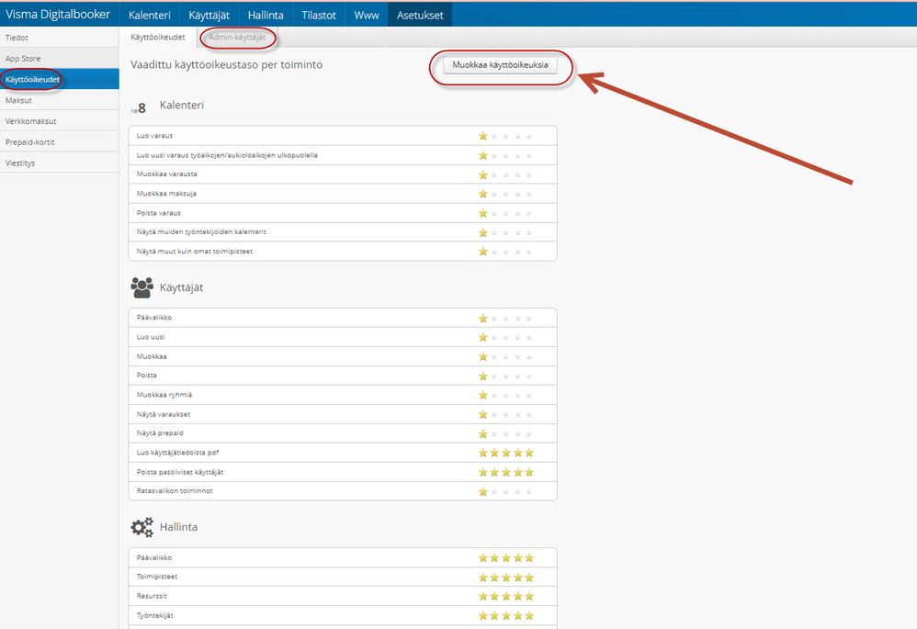This screenshot has height=629, width=917.
Task: Go to the Tilastot tab
Action: tap(319, 16)
